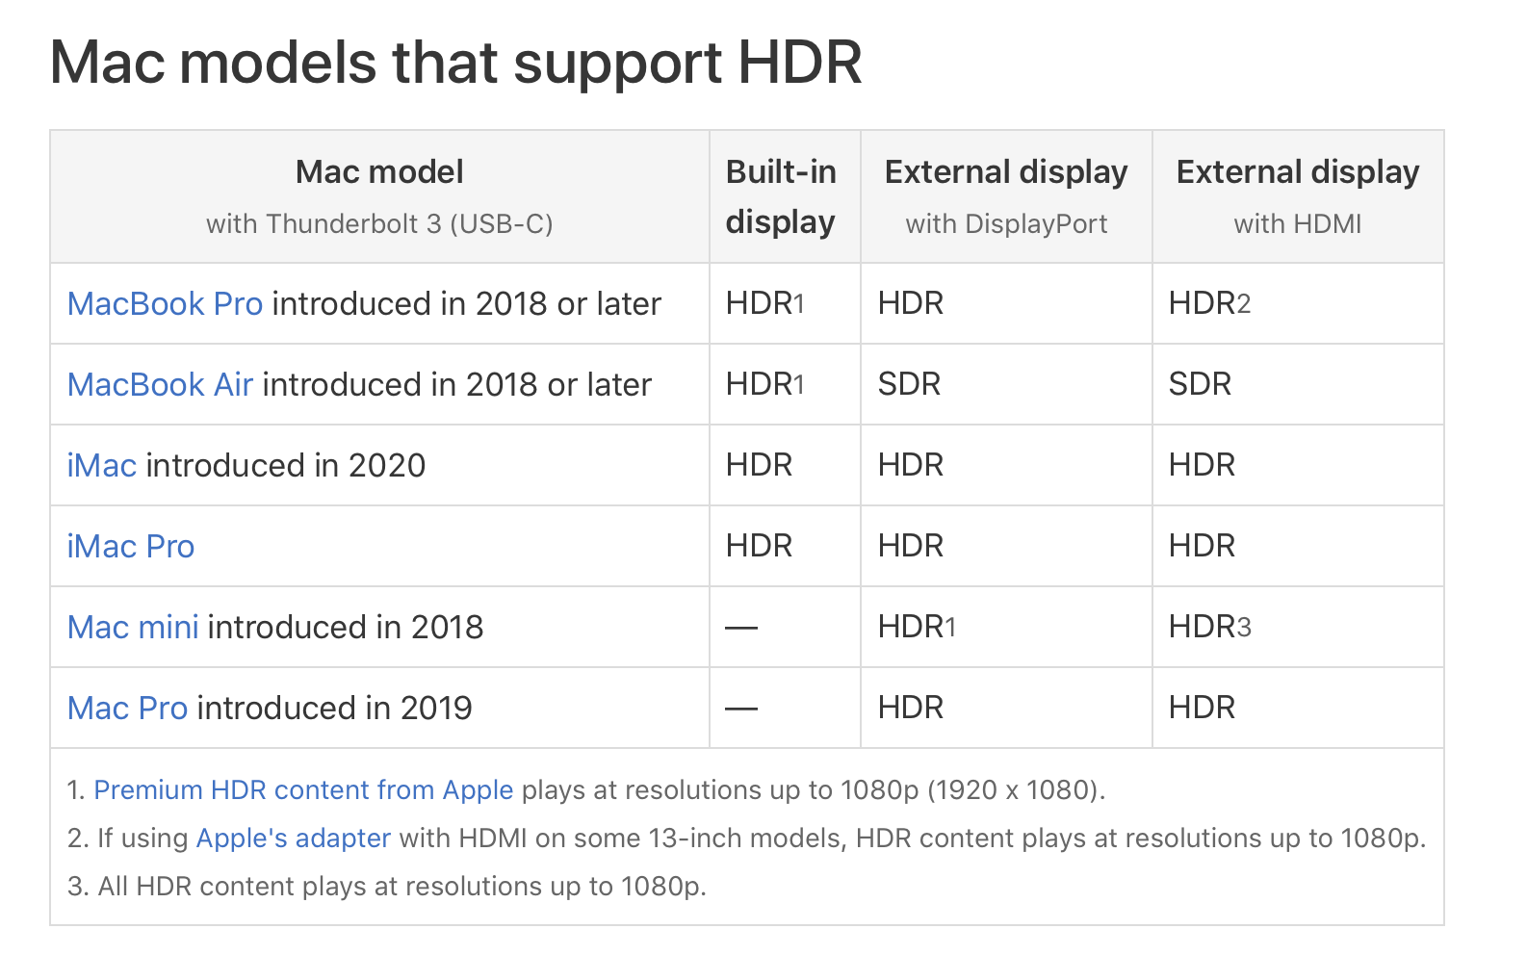Image resolution: width=1527 pixels, height=955 pixels.
Task: Click the 'with HDMI' subheader text
Action: [x=1298, y=224]
